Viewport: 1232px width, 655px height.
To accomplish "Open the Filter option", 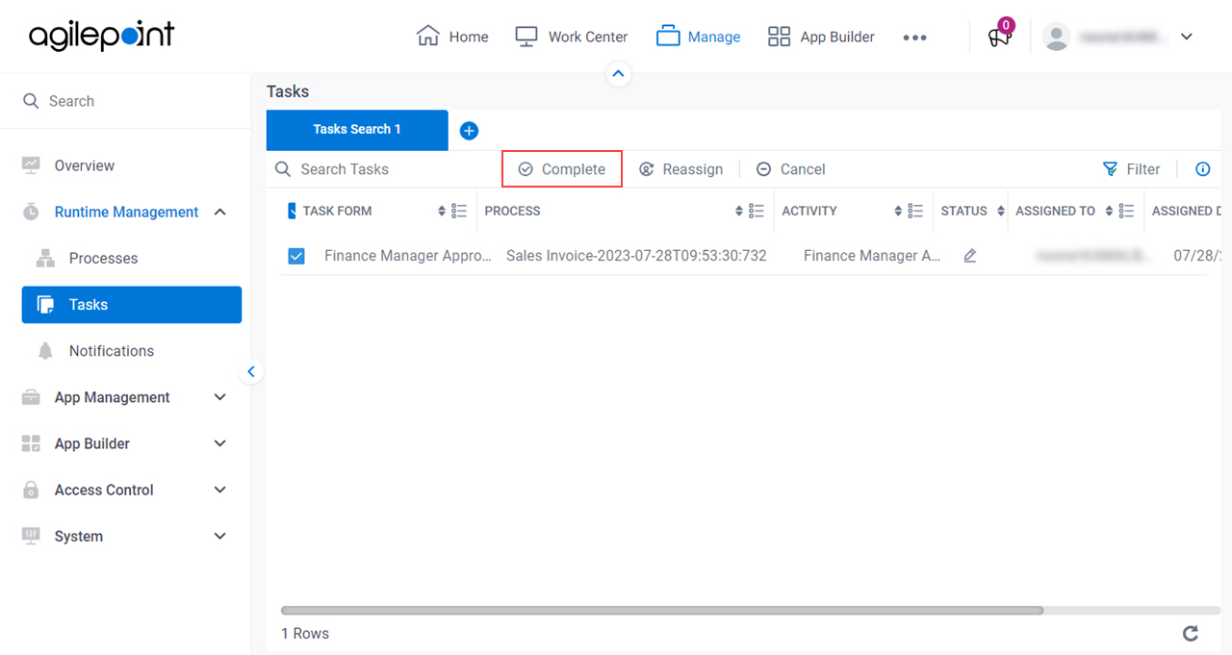I will point(1132,169).
